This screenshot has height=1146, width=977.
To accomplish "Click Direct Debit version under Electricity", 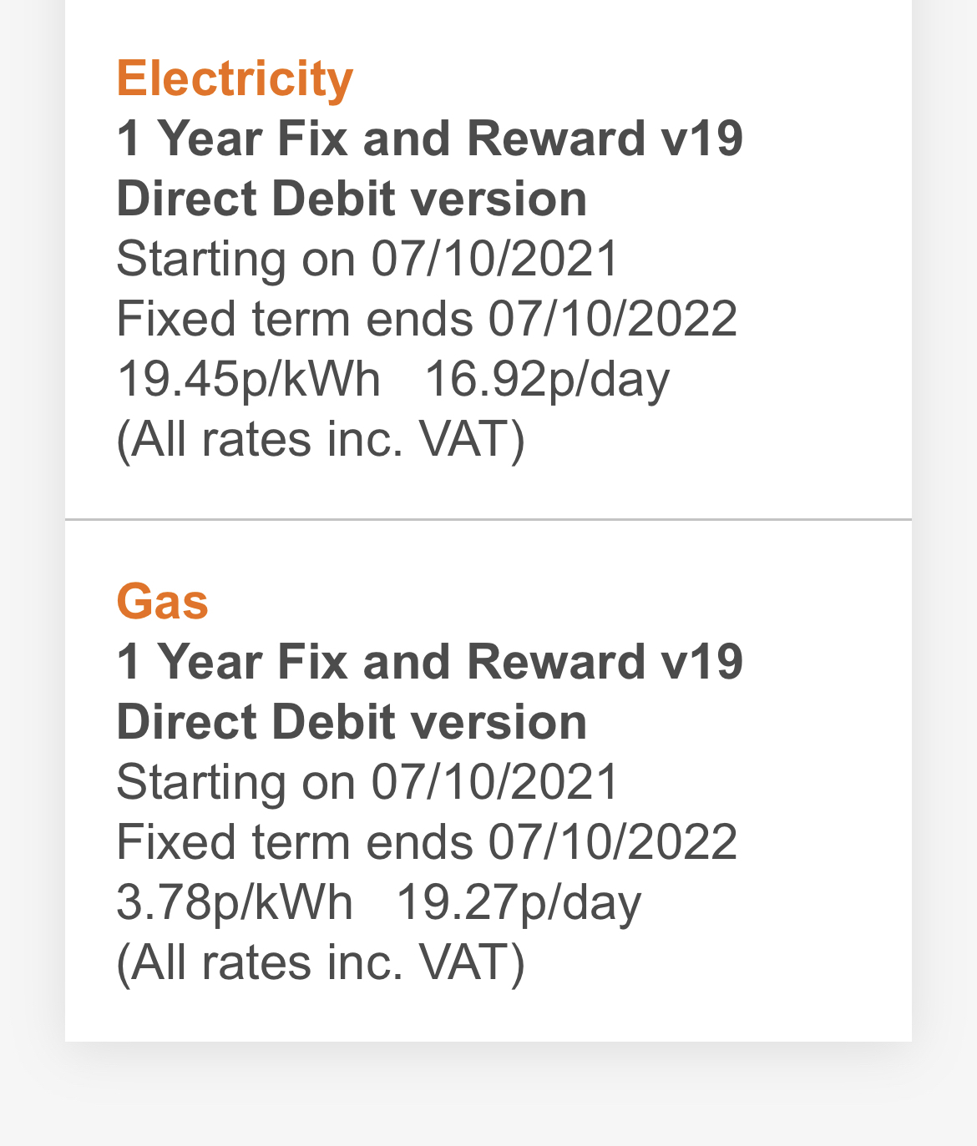I will coord(352,199).
